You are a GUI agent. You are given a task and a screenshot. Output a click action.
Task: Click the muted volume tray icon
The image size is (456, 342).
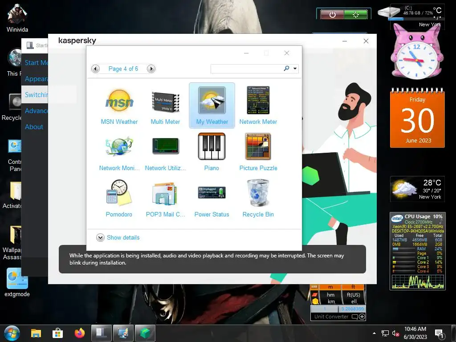click(x=395, y=334)
